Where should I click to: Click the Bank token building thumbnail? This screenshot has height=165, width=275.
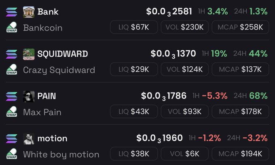pyautogui.click(x=29, y=12)
